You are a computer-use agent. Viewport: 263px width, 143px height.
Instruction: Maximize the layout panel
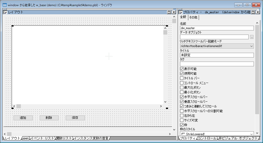(169, 12)
